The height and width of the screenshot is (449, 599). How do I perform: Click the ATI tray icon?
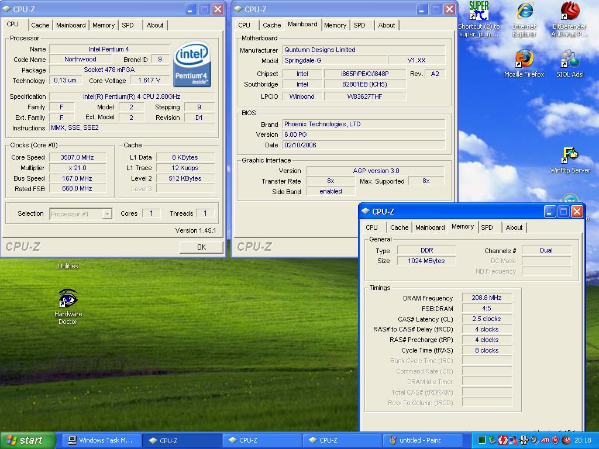[x=545, y=440]
